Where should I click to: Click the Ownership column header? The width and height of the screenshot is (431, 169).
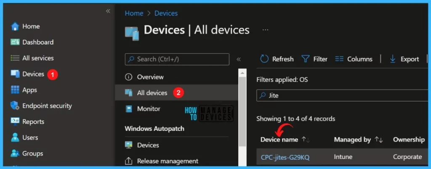(409, 140)
